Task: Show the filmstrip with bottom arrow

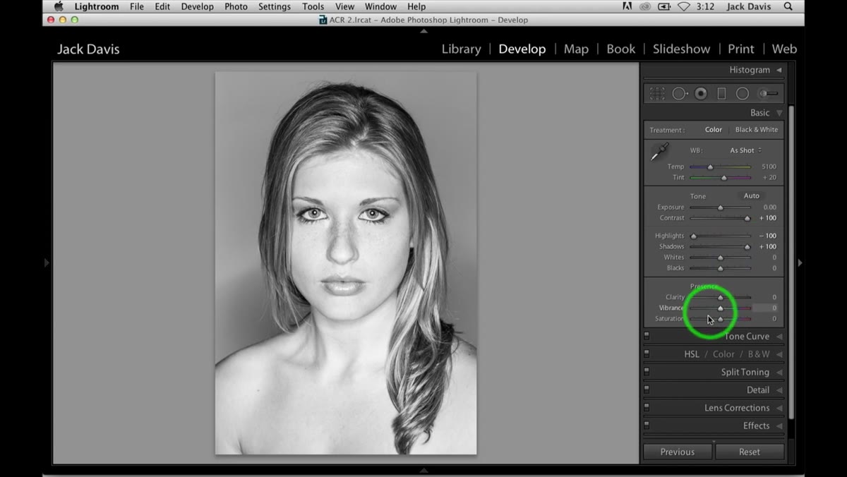Action: [423, 470]
